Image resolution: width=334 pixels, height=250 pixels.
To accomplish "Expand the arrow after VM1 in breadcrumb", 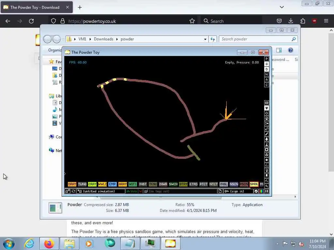I will point(90,39).
